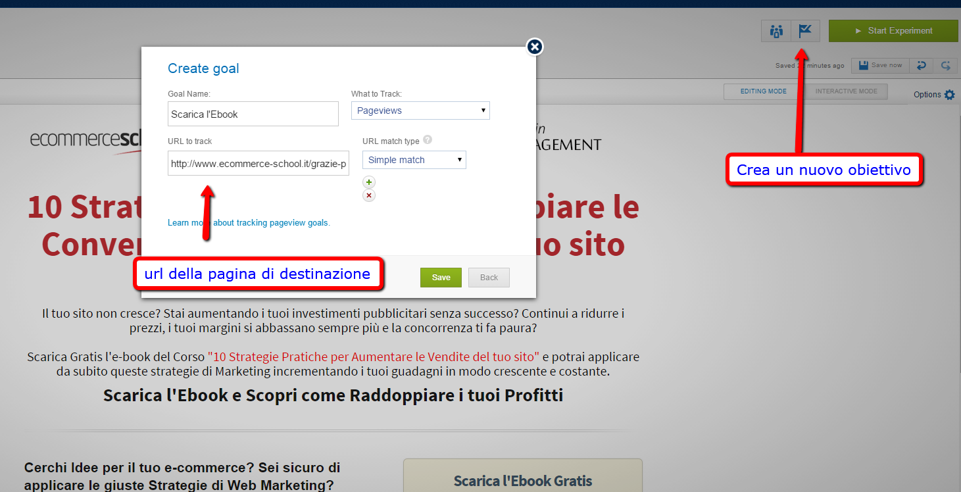Click the URL match type help icon
The height and width of the screenshot is (492, 961).
click(x=428, y=140)
